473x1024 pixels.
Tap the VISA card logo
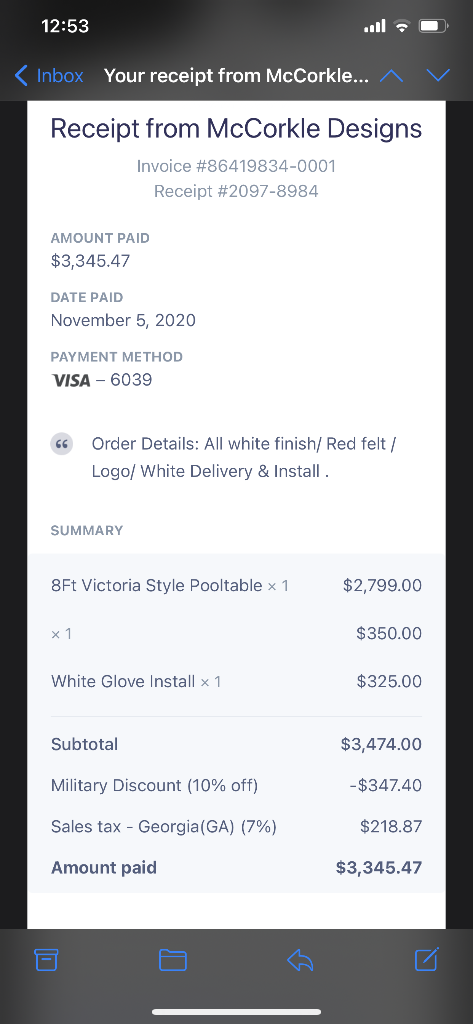pyautogui.click(x=71, y=381)
